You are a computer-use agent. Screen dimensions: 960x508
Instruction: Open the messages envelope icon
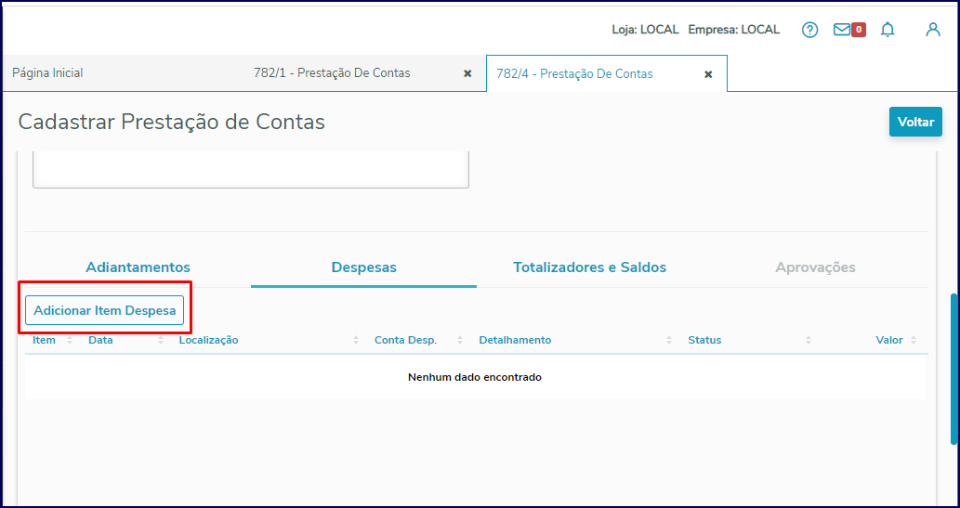point(842,30)
